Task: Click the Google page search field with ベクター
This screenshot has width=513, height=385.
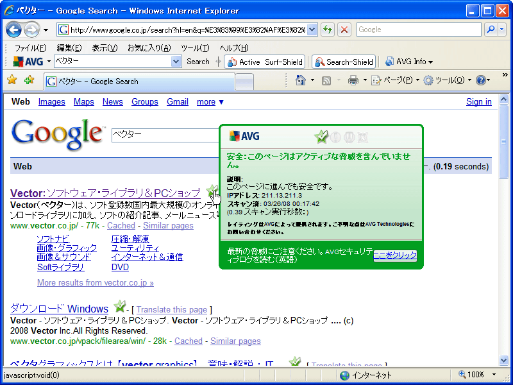Action: click(165, 135)
